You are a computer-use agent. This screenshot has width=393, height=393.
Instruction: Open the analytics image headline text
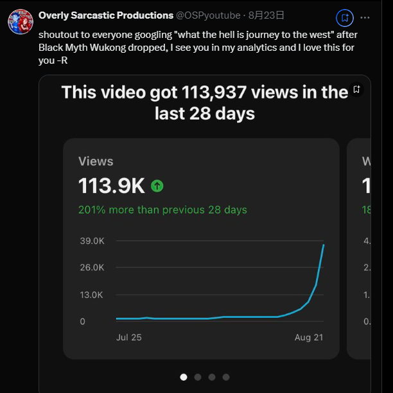(x=204, y=103)
